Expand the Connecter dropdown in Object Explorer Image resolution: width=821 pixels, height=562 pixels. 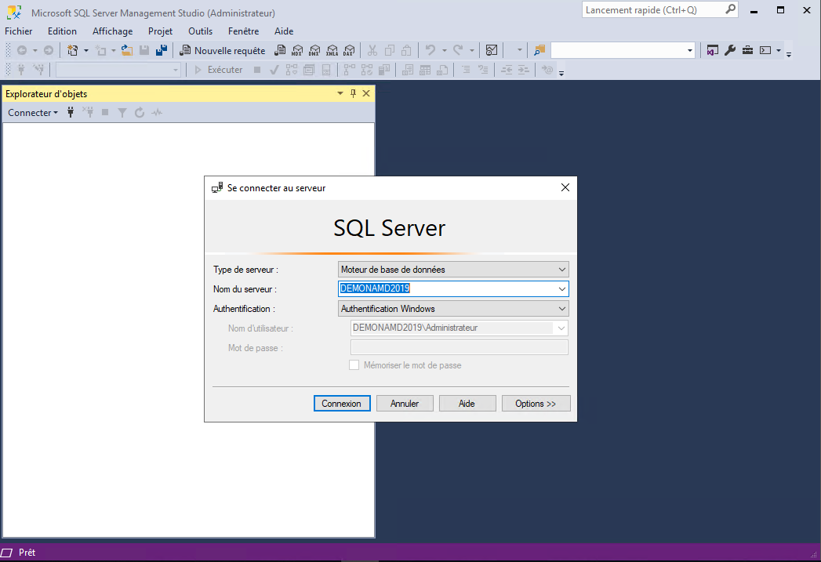pyautogui.click(x=33, y=113)
